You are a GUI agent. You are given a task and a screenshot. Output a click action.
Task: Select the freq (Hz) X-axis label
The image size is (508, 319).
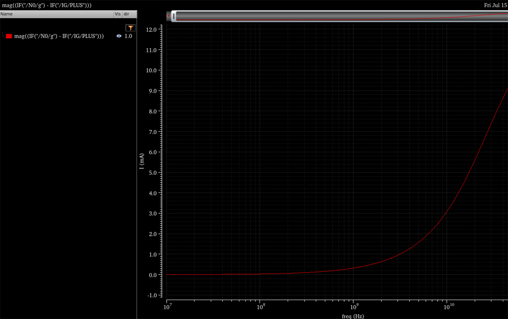coord(353,316)
